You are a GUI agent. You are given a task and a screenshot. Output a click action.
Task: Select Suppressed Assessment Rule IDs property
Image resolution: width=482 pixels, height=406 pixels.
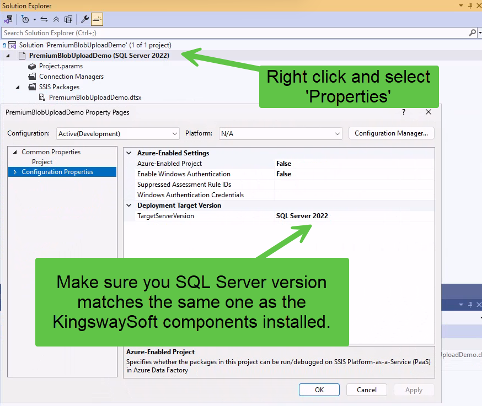coord(184,185)
